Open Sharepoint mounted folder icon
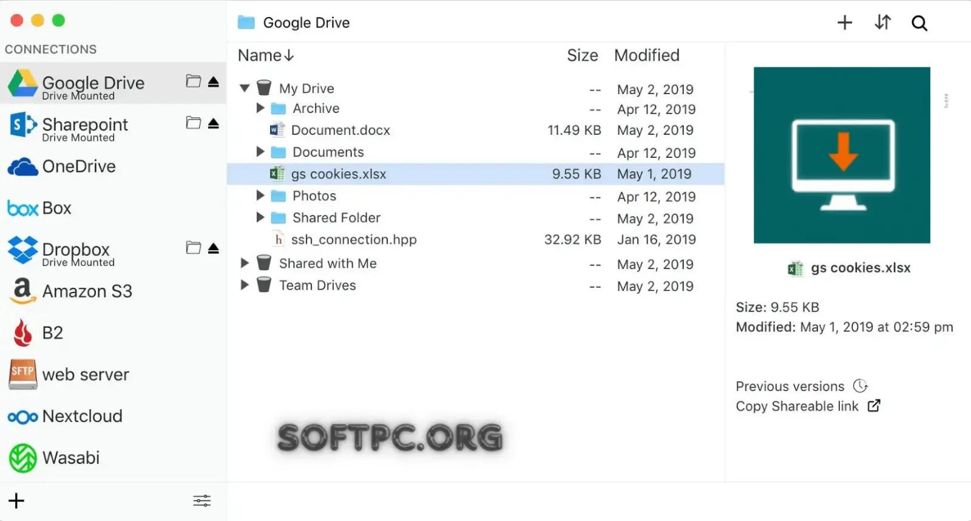971x521 pixels. (x=193, y=123)
